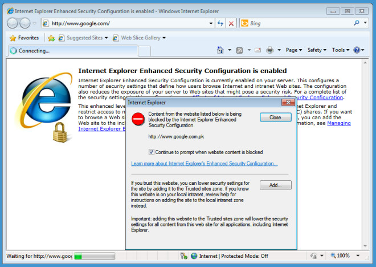Open the feeds dropdown arrow
The width and height of the screenshot is (376, 267).
coord(249,50)
